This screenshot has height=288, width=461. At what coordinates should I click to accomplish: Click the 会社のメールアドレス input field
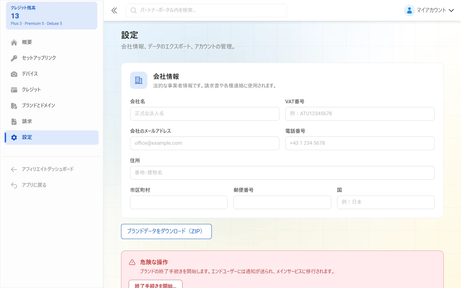click(x=205, y=143)
